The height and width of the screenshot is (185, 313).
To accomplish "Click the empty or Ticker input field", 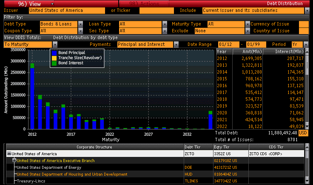I will (156, 11).
